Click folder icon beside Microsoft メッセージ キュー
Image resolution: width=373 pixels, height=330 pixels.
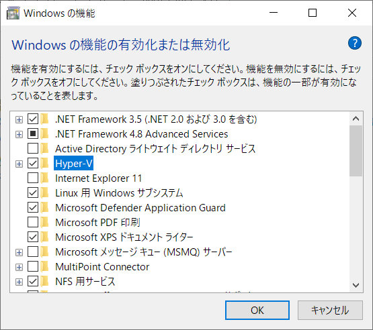point(44,252)
